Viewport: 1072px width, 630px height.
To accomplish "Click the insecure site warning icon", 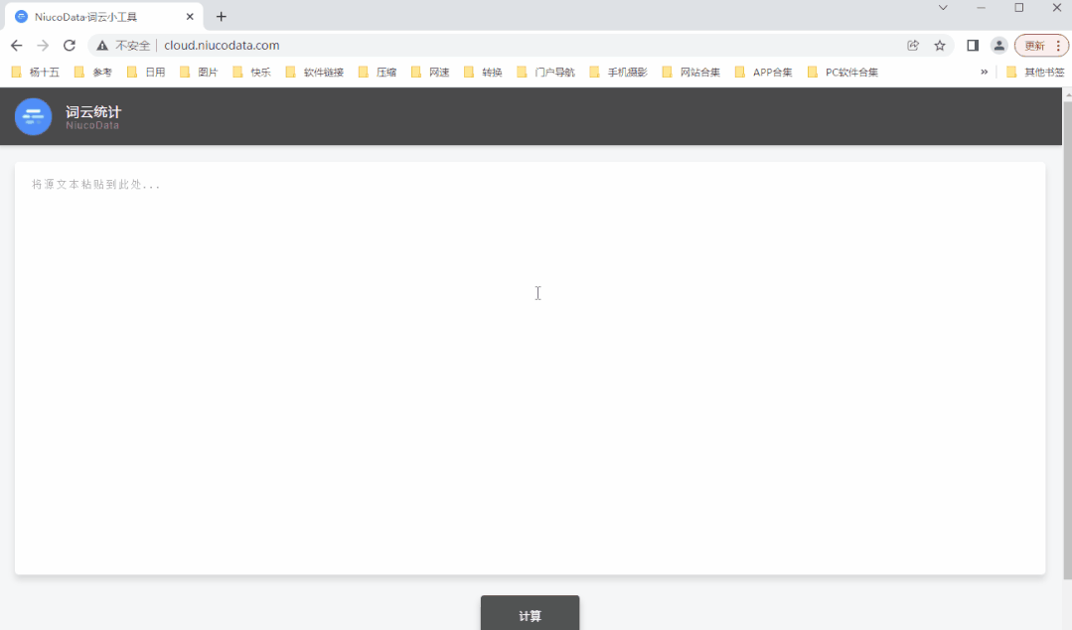I will [102, 46].
